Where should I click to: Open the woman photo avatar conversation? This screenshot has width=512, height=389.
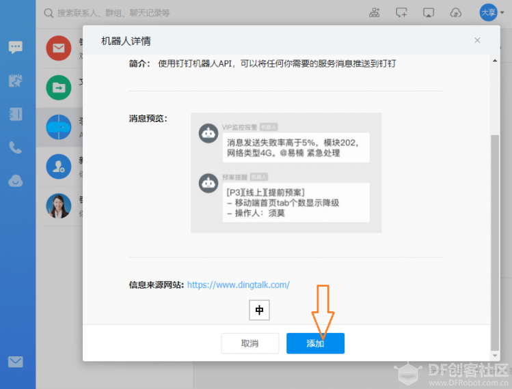(59, 205)
